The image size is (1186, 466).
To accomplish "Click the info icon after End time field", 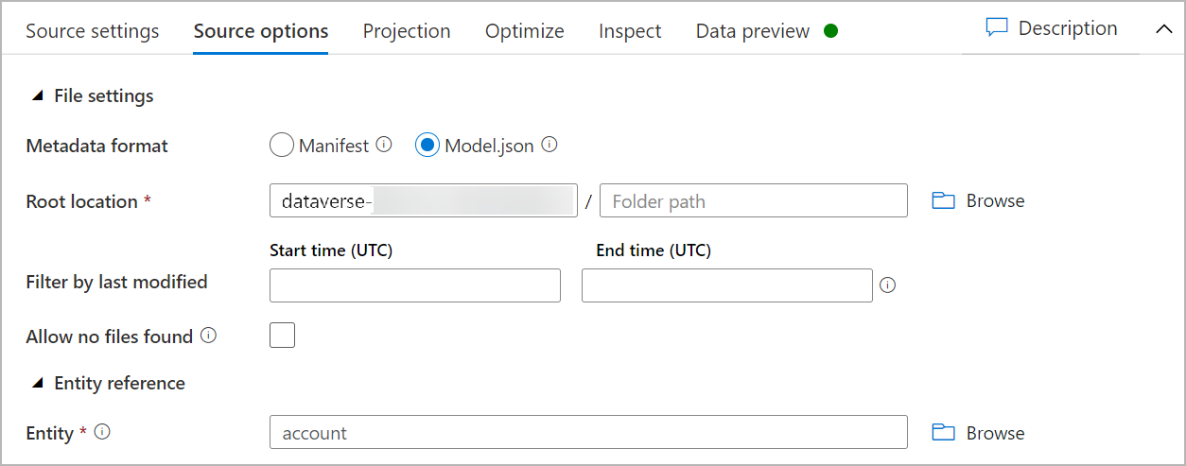I will 887,285.
